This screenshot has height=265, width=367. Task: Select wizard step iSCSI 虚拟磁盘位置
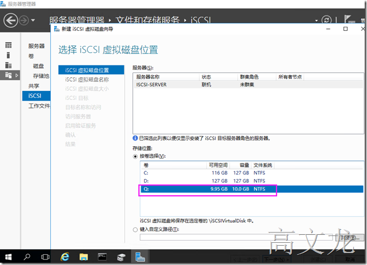click(x=91, y=70)
